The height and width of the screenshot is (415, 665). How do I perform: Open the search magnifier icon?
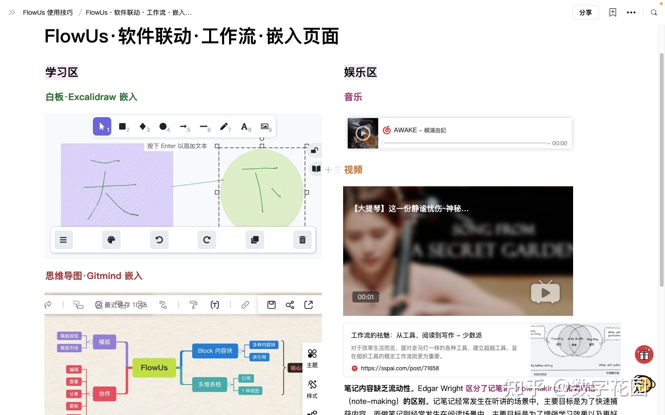(x=654, y=12)
